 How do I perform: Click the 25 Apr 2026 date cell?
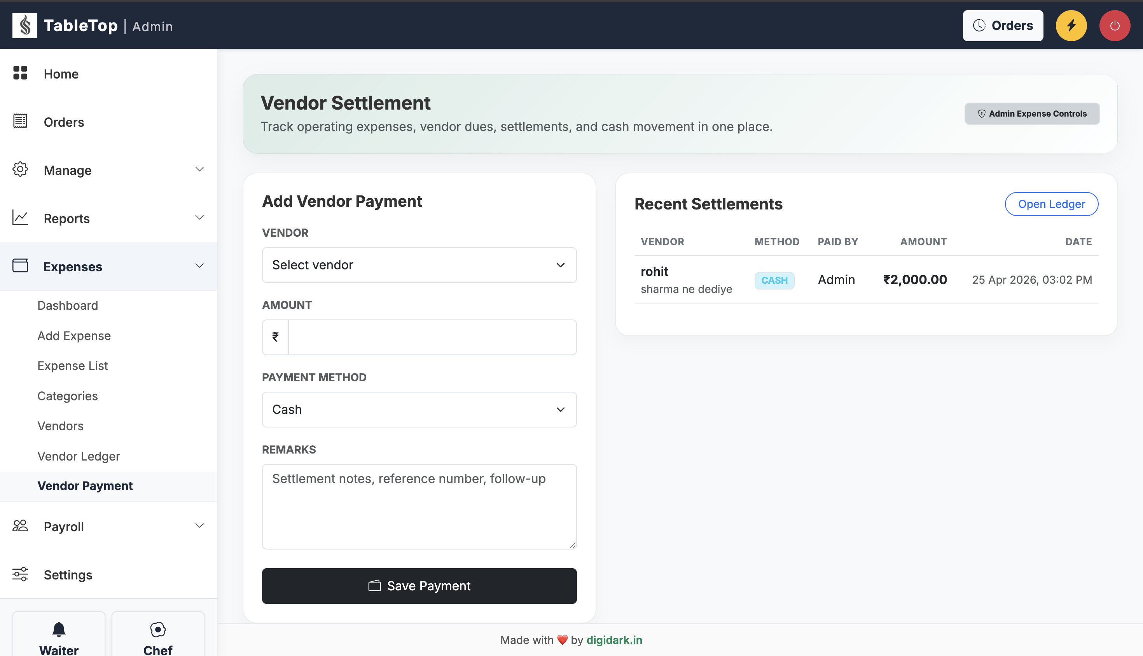1032,280
